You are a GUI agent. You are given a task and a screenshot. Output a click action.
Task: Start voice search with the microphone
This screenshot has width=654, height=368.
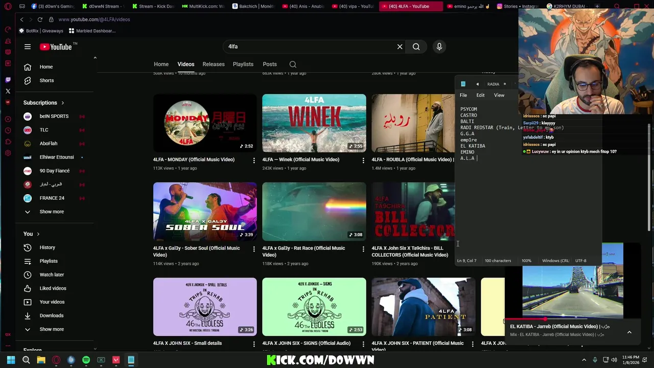[439, 47]
